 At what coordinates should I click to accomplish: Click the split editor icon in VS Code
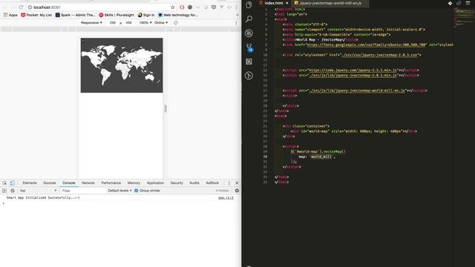coord(468,3)
